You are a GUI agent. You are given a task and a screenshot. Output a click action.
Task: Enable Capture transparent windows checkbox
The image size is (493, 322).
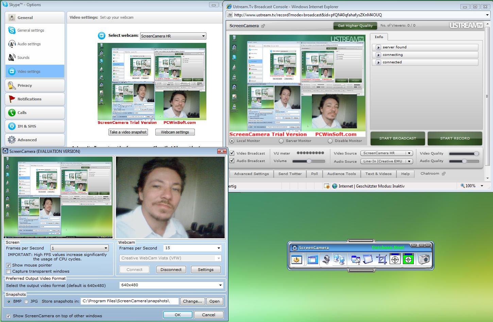click(8, 271)
